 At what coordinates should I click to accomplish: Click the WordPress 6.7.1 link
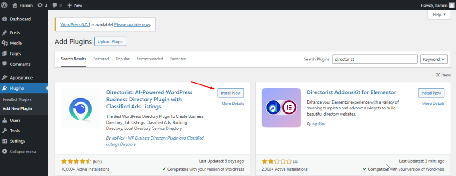coord(75,25)
